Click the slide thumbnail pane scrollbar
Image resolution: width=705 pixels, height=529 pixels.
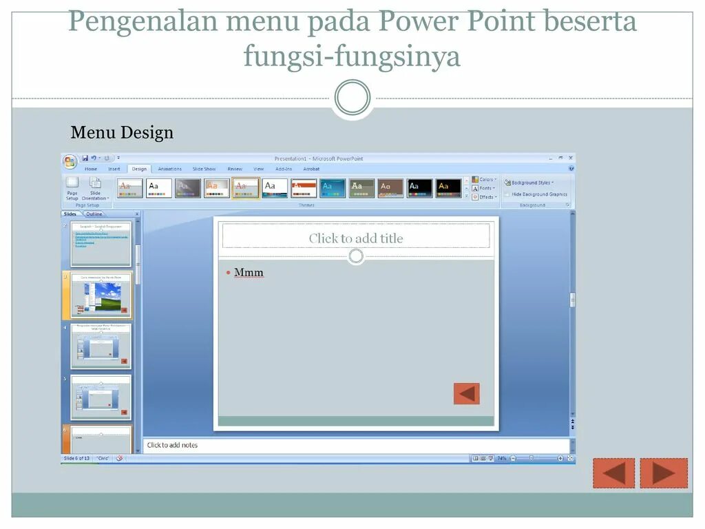(x=138, y=265)
